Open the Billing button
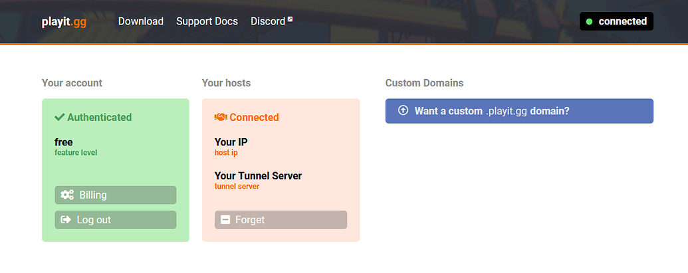688x273 pixels. point(116,195)
